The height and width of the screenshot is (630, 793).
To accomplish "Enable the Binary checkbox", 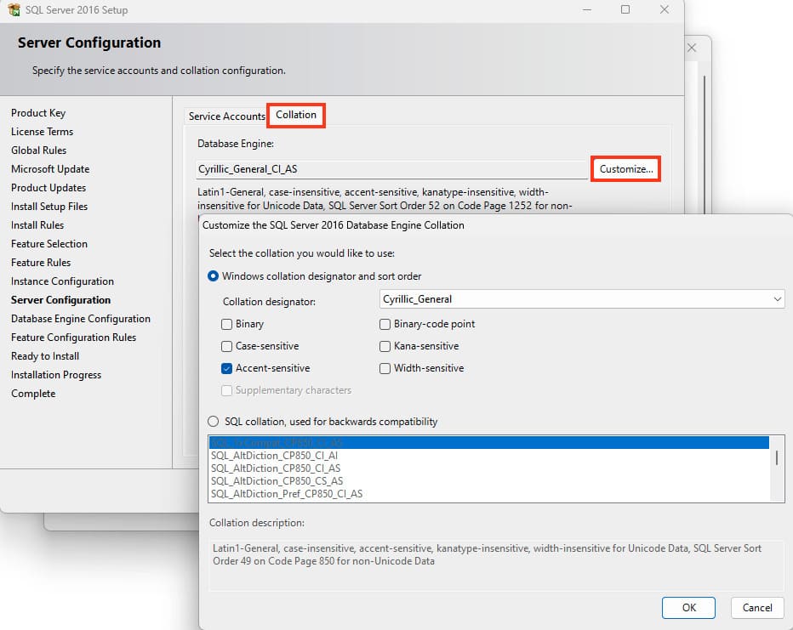I will pos(227,324).
